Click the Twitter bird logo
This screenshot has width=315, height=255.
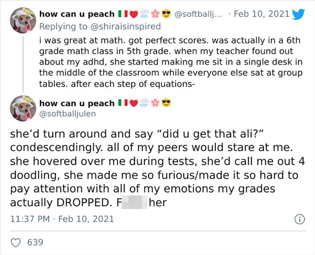point(298,14)
